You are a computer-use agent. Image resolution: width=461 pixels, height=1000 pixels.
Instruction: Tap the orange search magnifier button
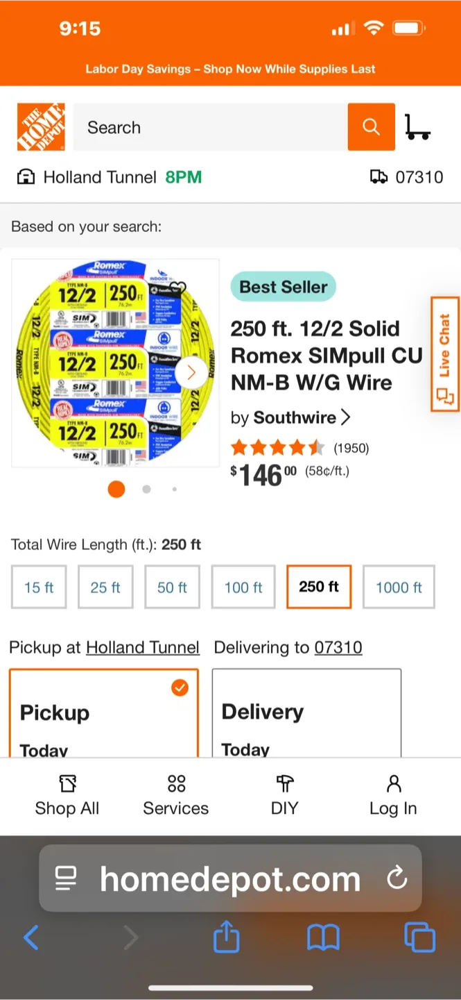click(372, 127)
